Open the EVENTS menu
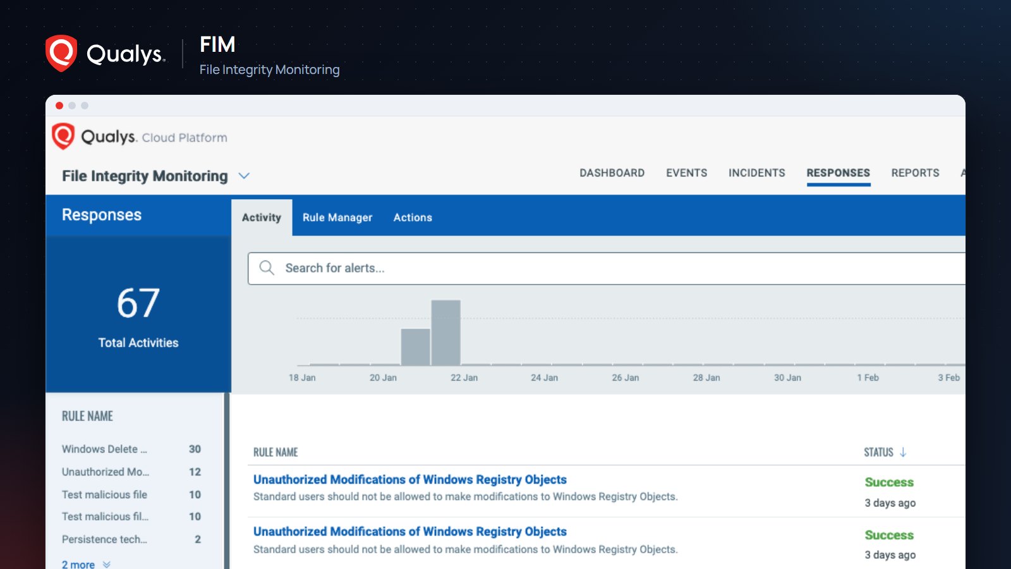The height and width of the screenshot is (569, 1011). (x=686, y=173)
